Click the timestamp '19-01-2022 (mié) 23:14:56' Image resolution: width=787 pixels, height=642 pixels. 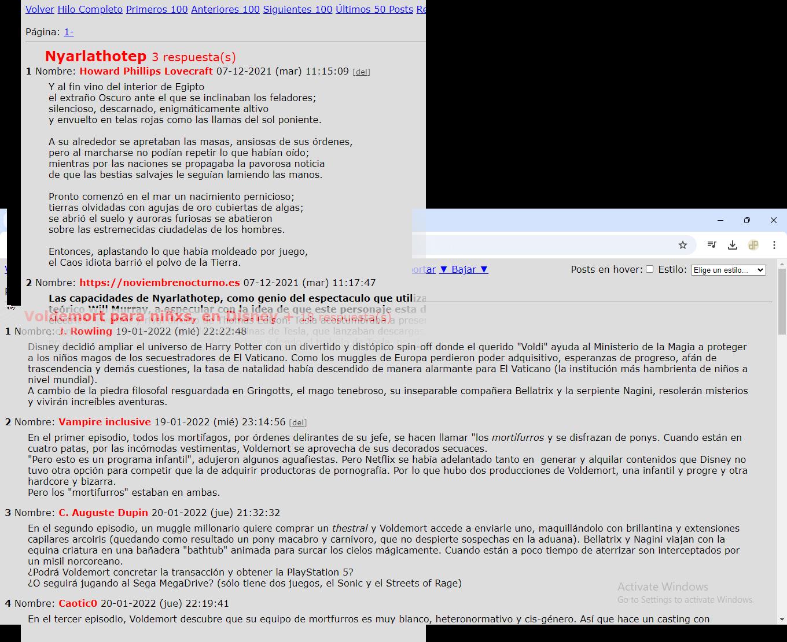[x=220, y=422]
